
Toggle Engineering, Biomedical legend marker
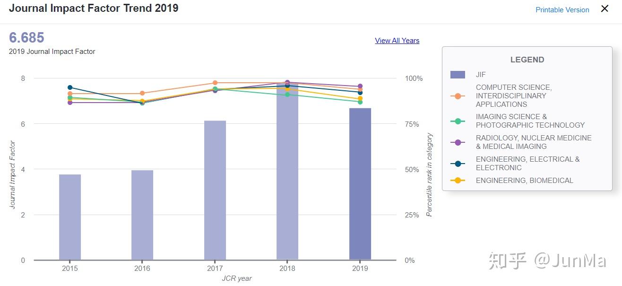(x=458, y=181)
